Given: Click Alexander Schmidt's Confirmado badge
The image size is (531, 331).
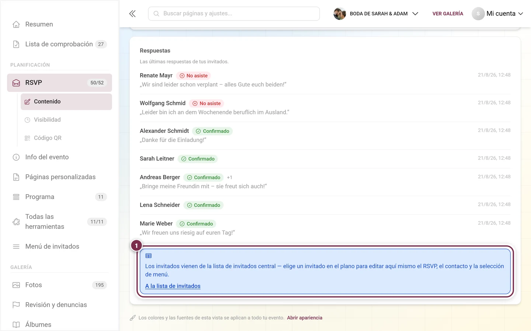Looking at the screenshot, I should [x=212, y=131].
